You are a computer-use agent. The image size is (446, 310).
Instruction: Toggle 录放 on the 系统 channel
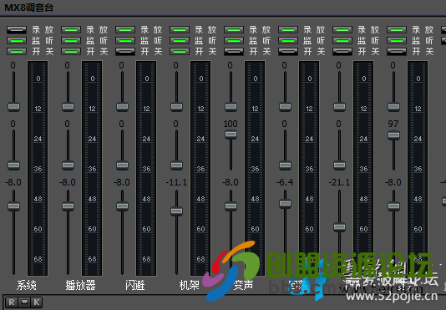point(17,29)
